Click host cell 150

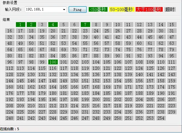(75, 81)
